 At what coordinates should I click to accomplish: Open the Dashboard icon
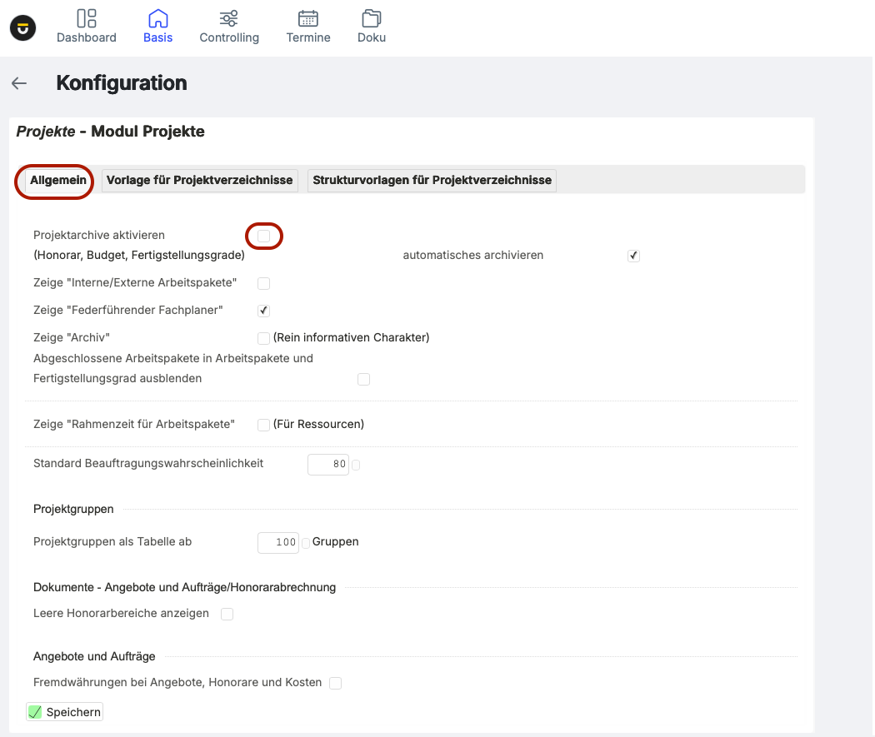[x=87, y=18]
